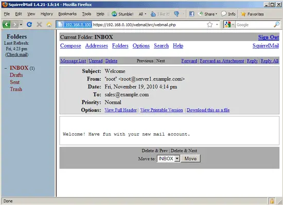Click the site identity badge 192.168.0.100
Image resolution: width=283 pixels, height=205 pixels.
click(x=74, y=25)
